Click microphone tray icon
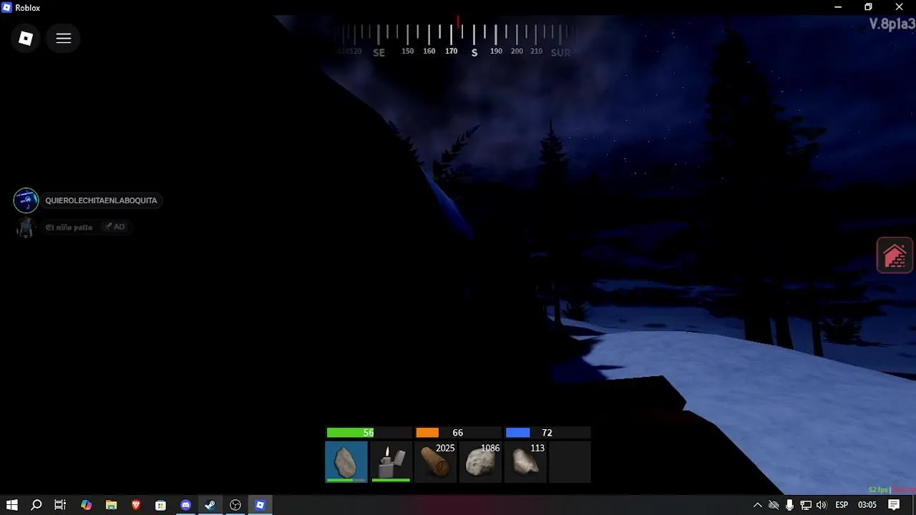Screen dimensions: 916x515 (x=789, y=505)
